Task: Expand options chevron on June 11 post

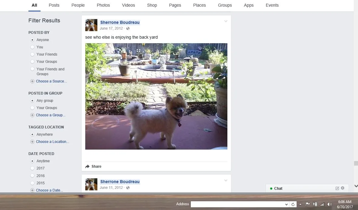Action: (226, 181)
